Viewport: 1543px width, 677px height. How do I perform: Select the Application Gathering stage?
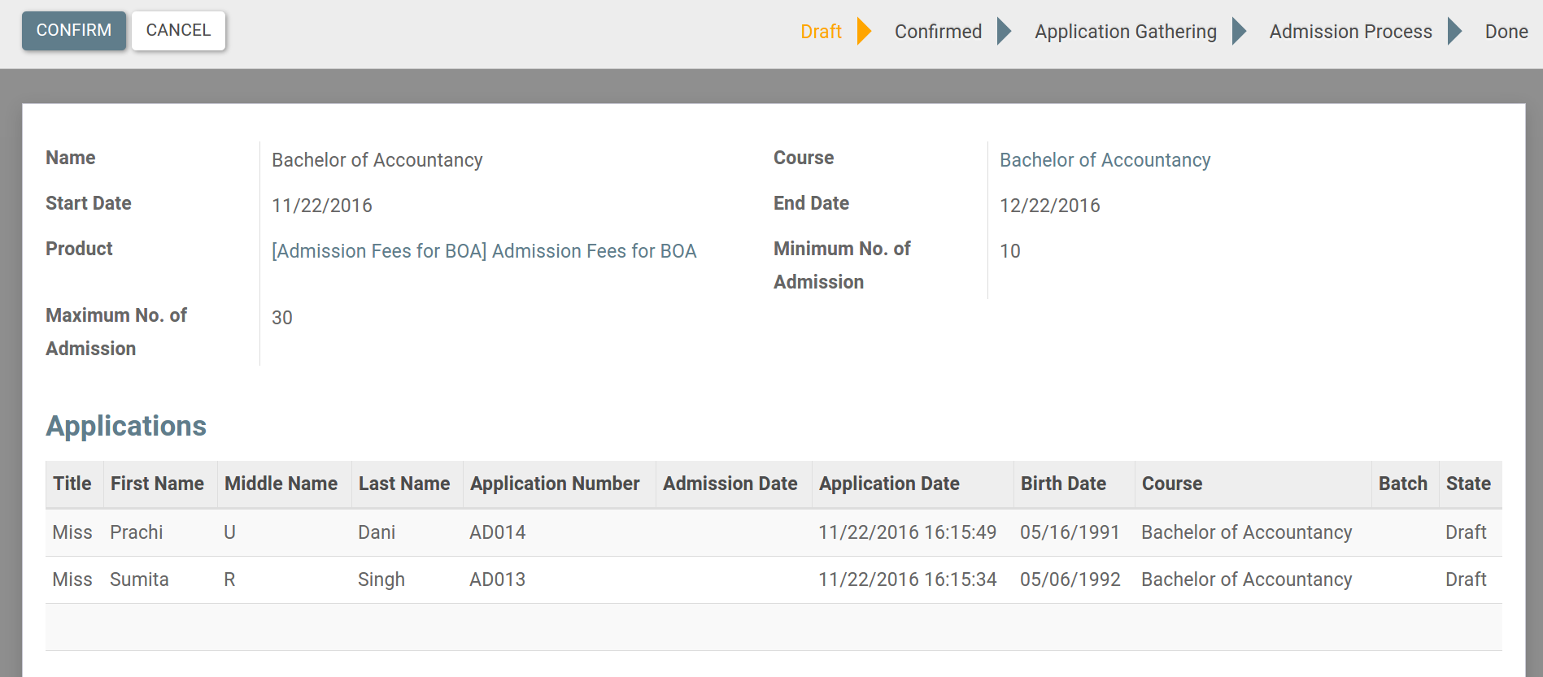pos(1125,32)
